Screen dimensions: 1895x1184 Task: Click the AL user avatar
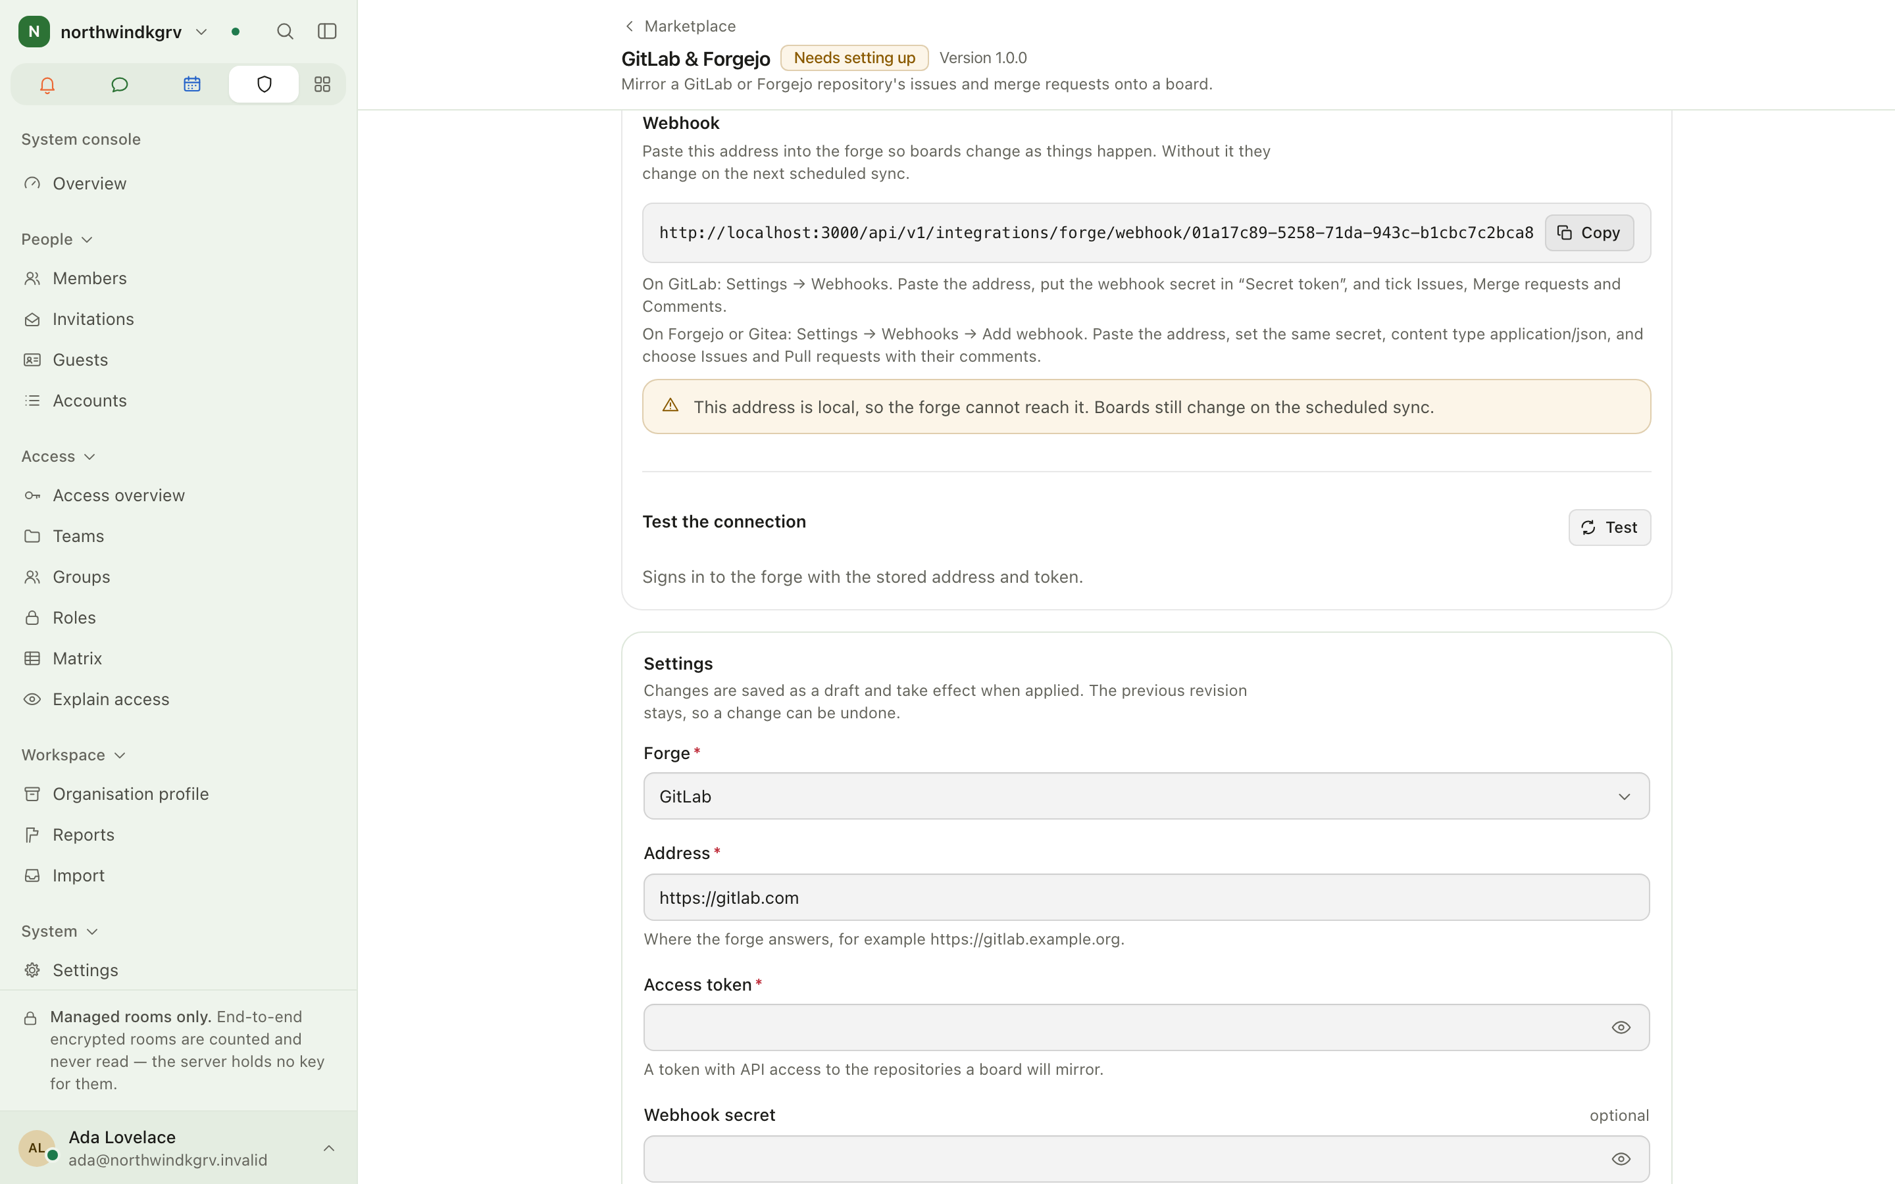click(37, 1148)
